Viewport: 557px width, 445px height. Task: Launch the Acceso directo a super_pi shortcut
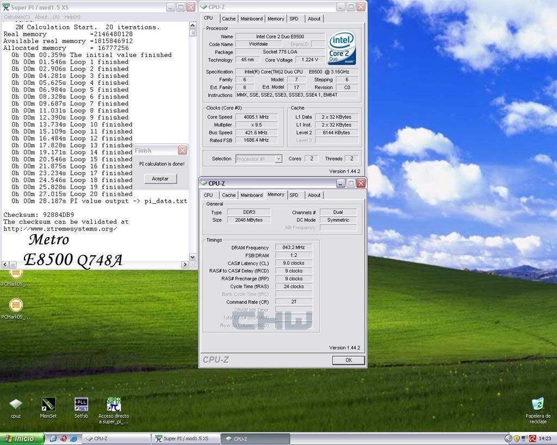click(x=114, y=410)
